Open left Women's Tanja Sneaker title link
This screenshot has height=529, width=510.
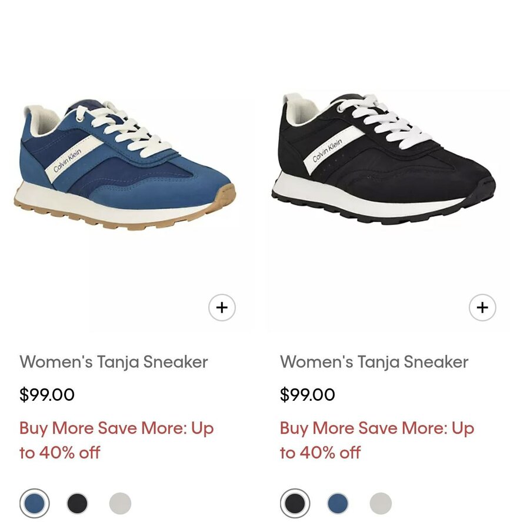[114, 362]
